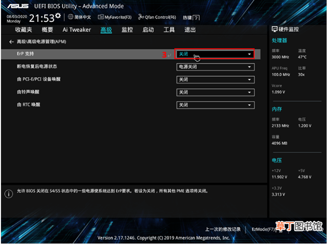The width and height of the screenshot is (327, 244).
Task: Switch to EzMode(F7)
Action: click(264, 229)
